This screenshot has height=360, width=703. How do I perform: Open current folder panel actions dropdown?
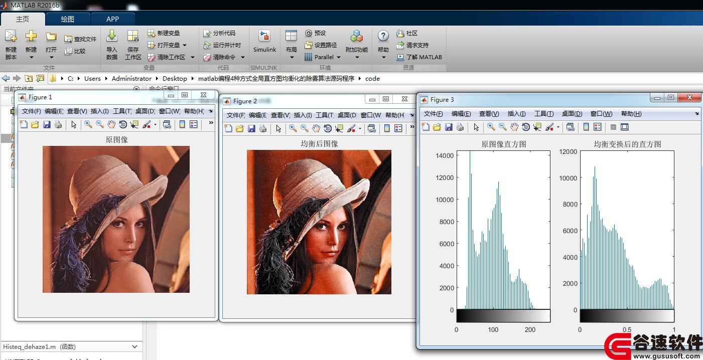pyautogui.click(x=136, y=89)
